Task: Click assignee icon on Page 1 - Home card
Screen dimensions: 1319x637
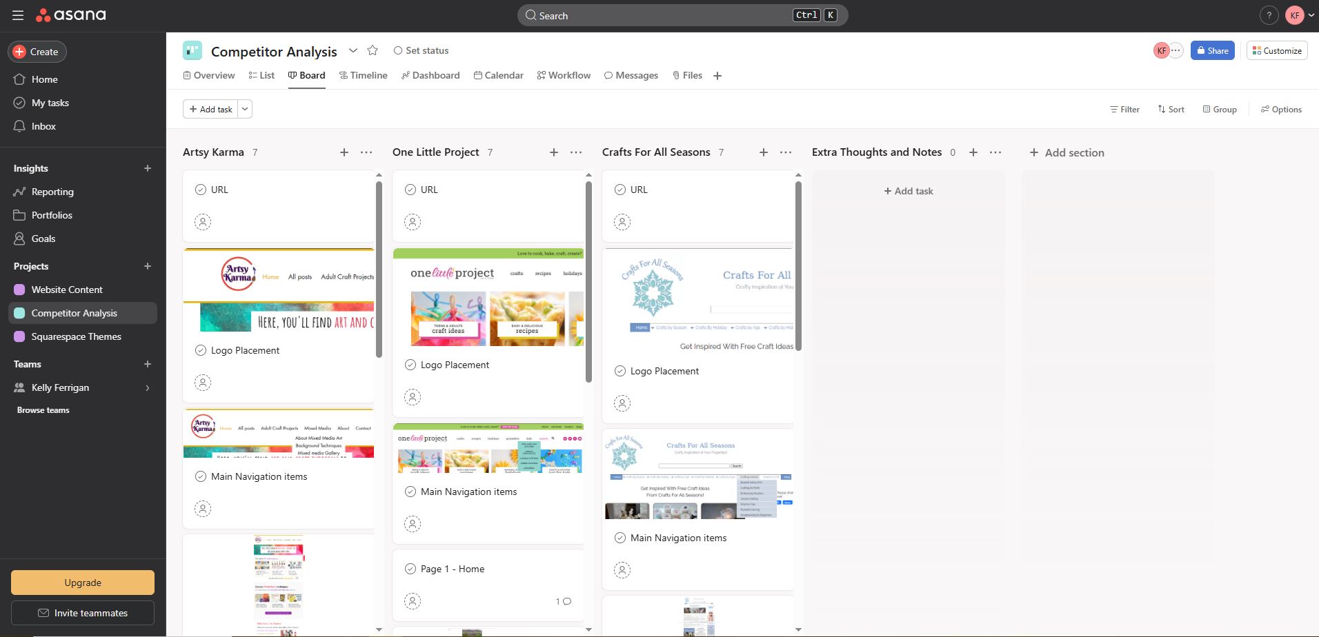Action: (413, 601)
